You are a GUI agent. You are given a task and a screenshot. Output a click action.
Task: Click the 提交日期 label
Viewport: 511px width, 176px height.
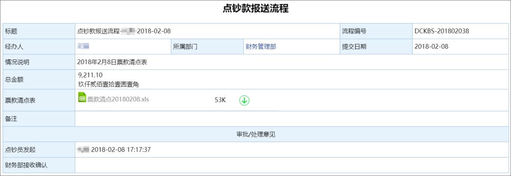pos(354,46)
